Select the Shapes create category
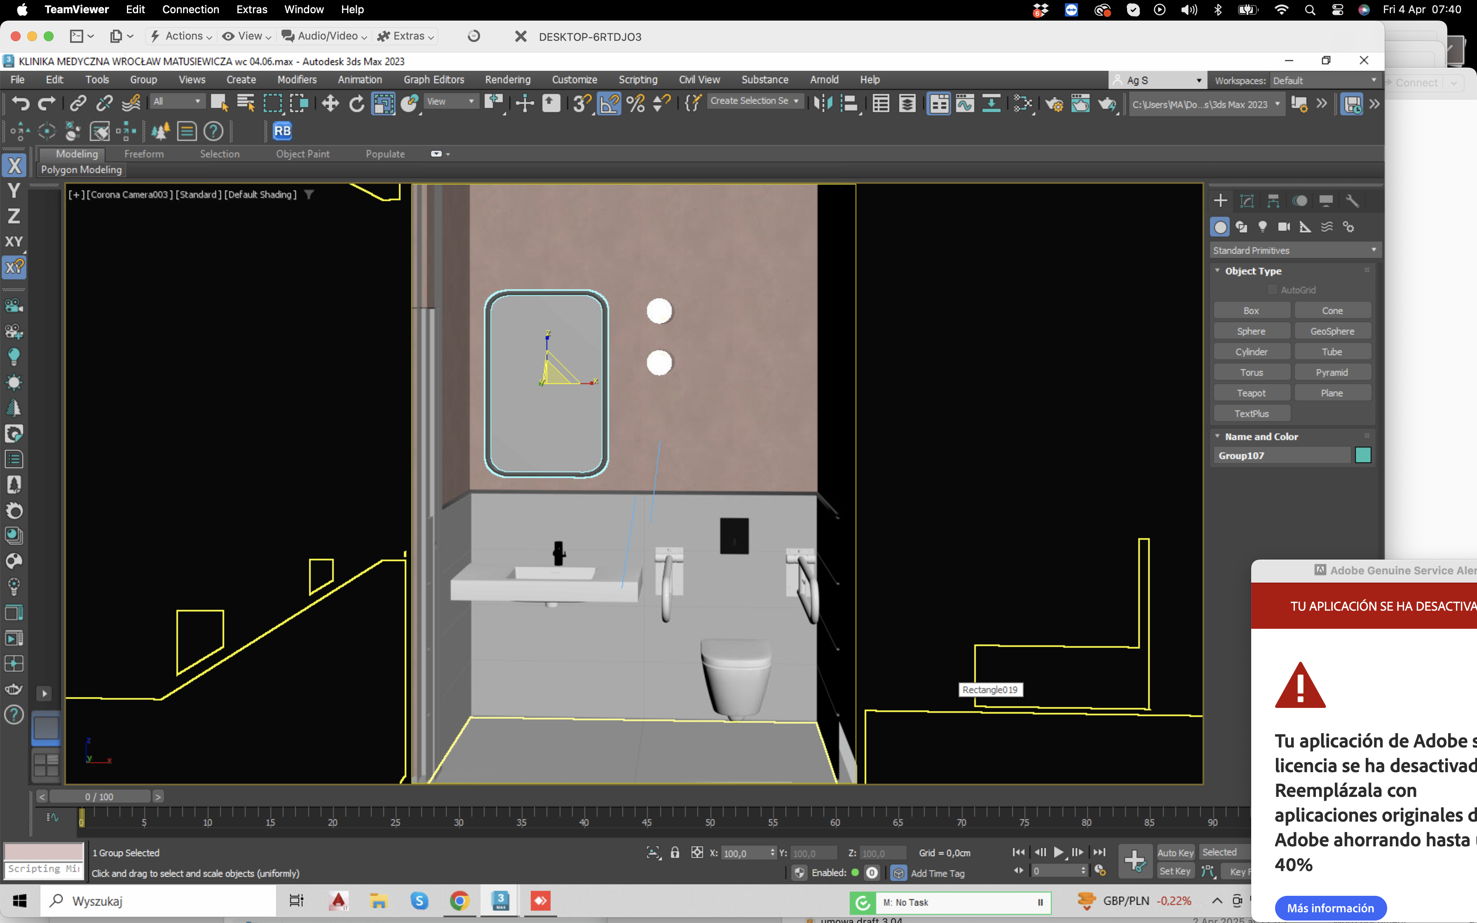 click(1241, 227)
